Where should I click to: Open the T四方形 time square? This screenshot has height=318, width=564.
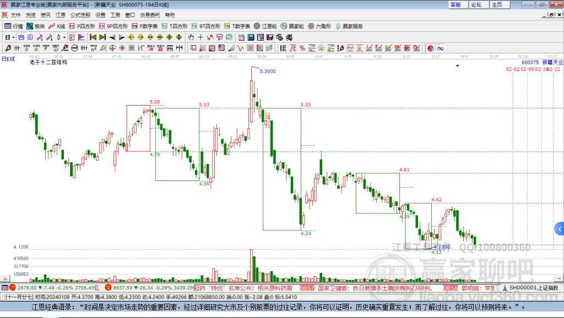click(175, 26)
